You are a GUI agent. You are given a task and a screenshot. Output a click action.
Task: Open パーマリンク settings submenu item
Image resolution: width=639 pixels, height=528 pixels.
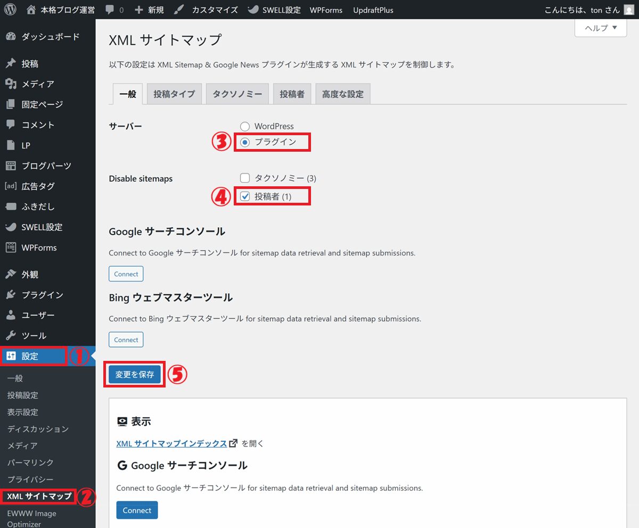tap(30, 463)
